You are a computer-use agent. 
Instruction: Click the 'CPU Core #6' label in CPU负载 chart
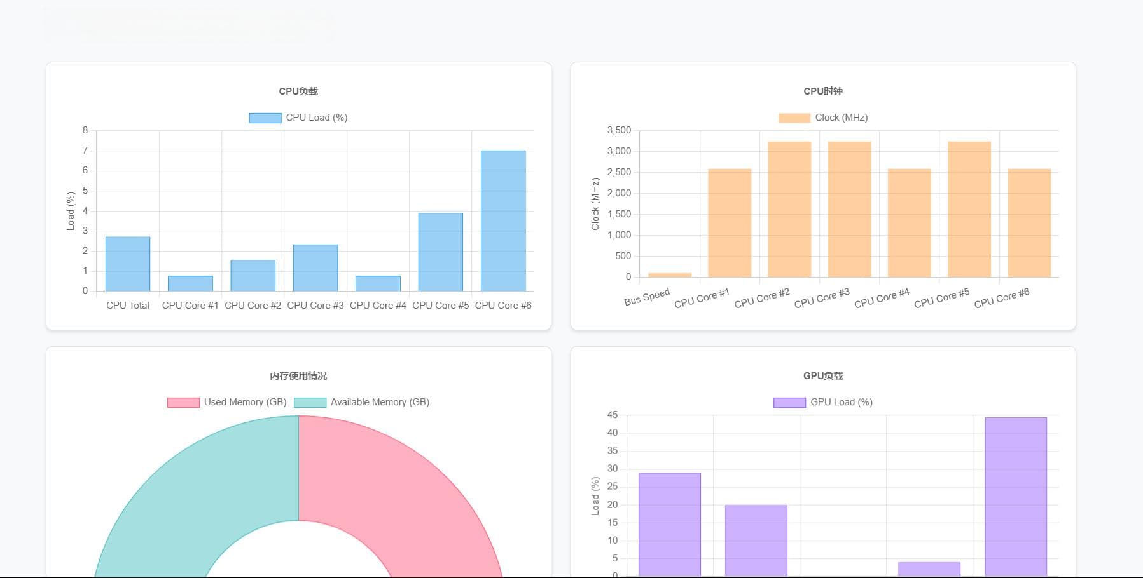click(x=503, y=306)
